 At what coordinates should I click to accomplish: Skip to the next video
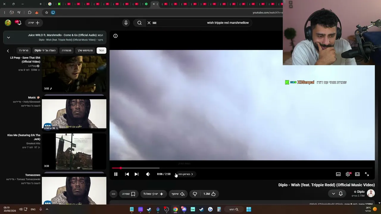pos(136,174)
